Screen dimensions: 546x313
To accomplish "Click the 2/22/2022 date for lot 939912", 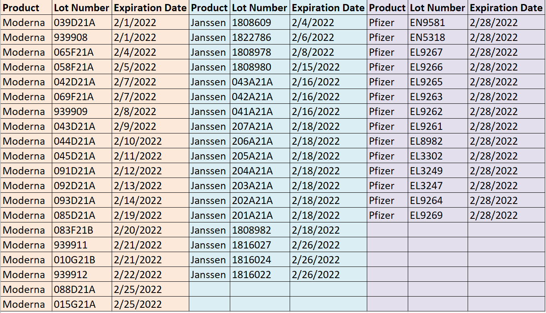I will tap(151, 275).
